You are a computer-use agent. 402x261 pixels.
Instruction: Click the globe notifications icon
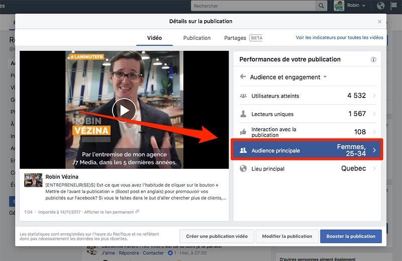pos(380,6)
